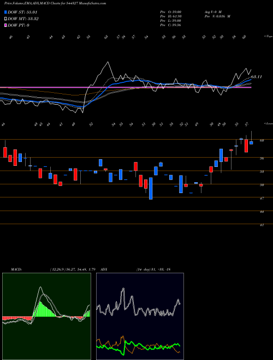The height and width of the screenshot is (360, 273).
Task: Click the magenta horizontal DOW PT line
Action: (x=126, y=87)
